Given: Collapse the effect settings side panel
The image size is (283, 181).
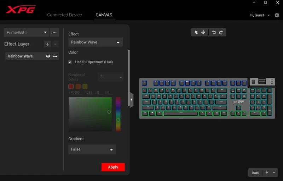Looking at the screenshot, I should click(132, 100).
